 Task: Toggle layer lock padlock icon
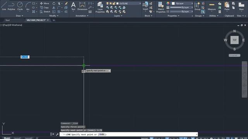click(x=114, y=3)
